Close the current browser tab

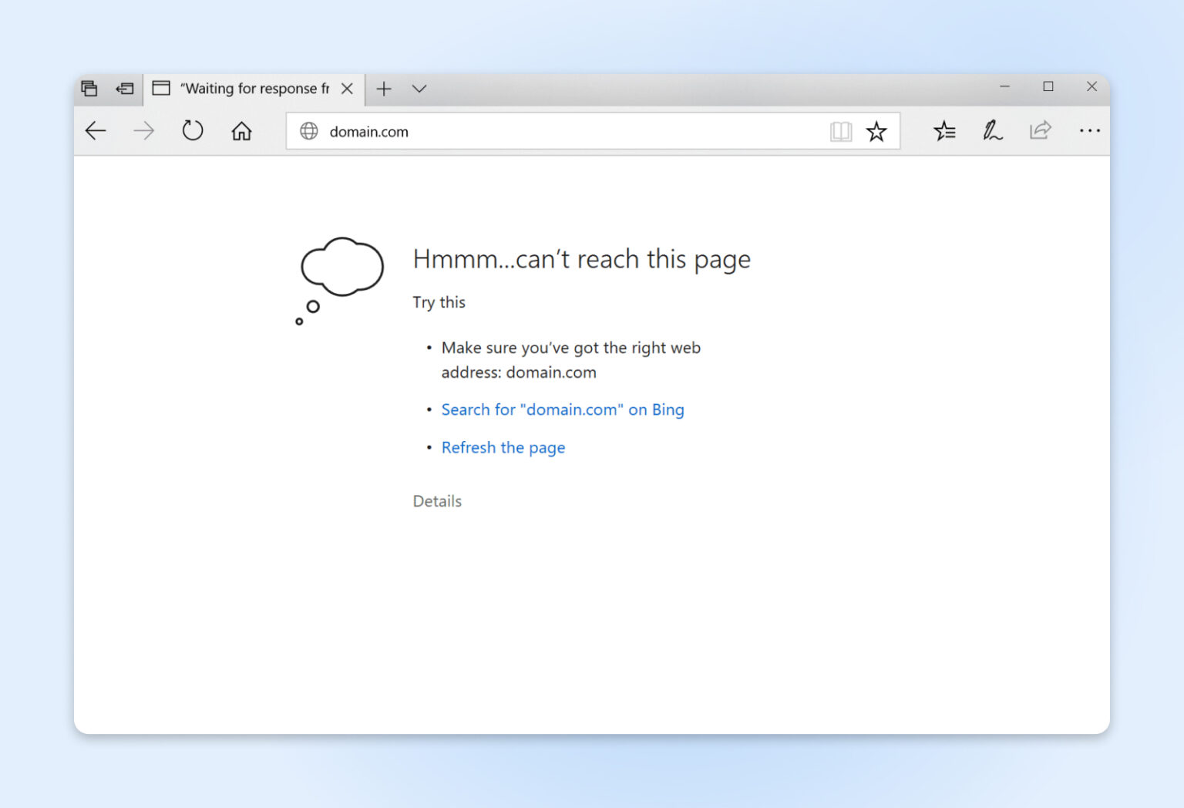[347, 88]
